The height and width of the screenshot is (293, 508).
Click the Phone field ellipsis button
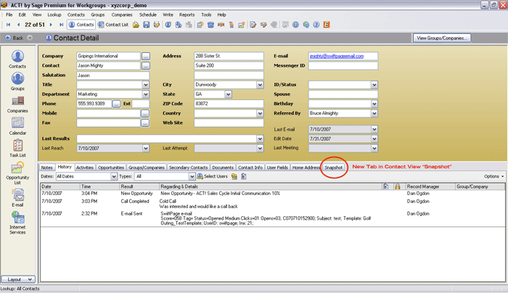[x=116, y=104]
